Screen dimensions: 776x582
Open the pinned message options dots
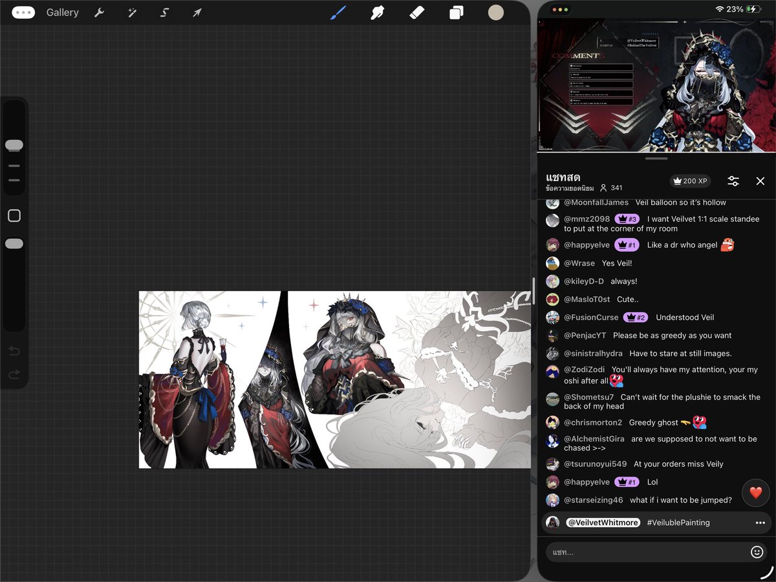pyautogui.click(x=760, y=523)
